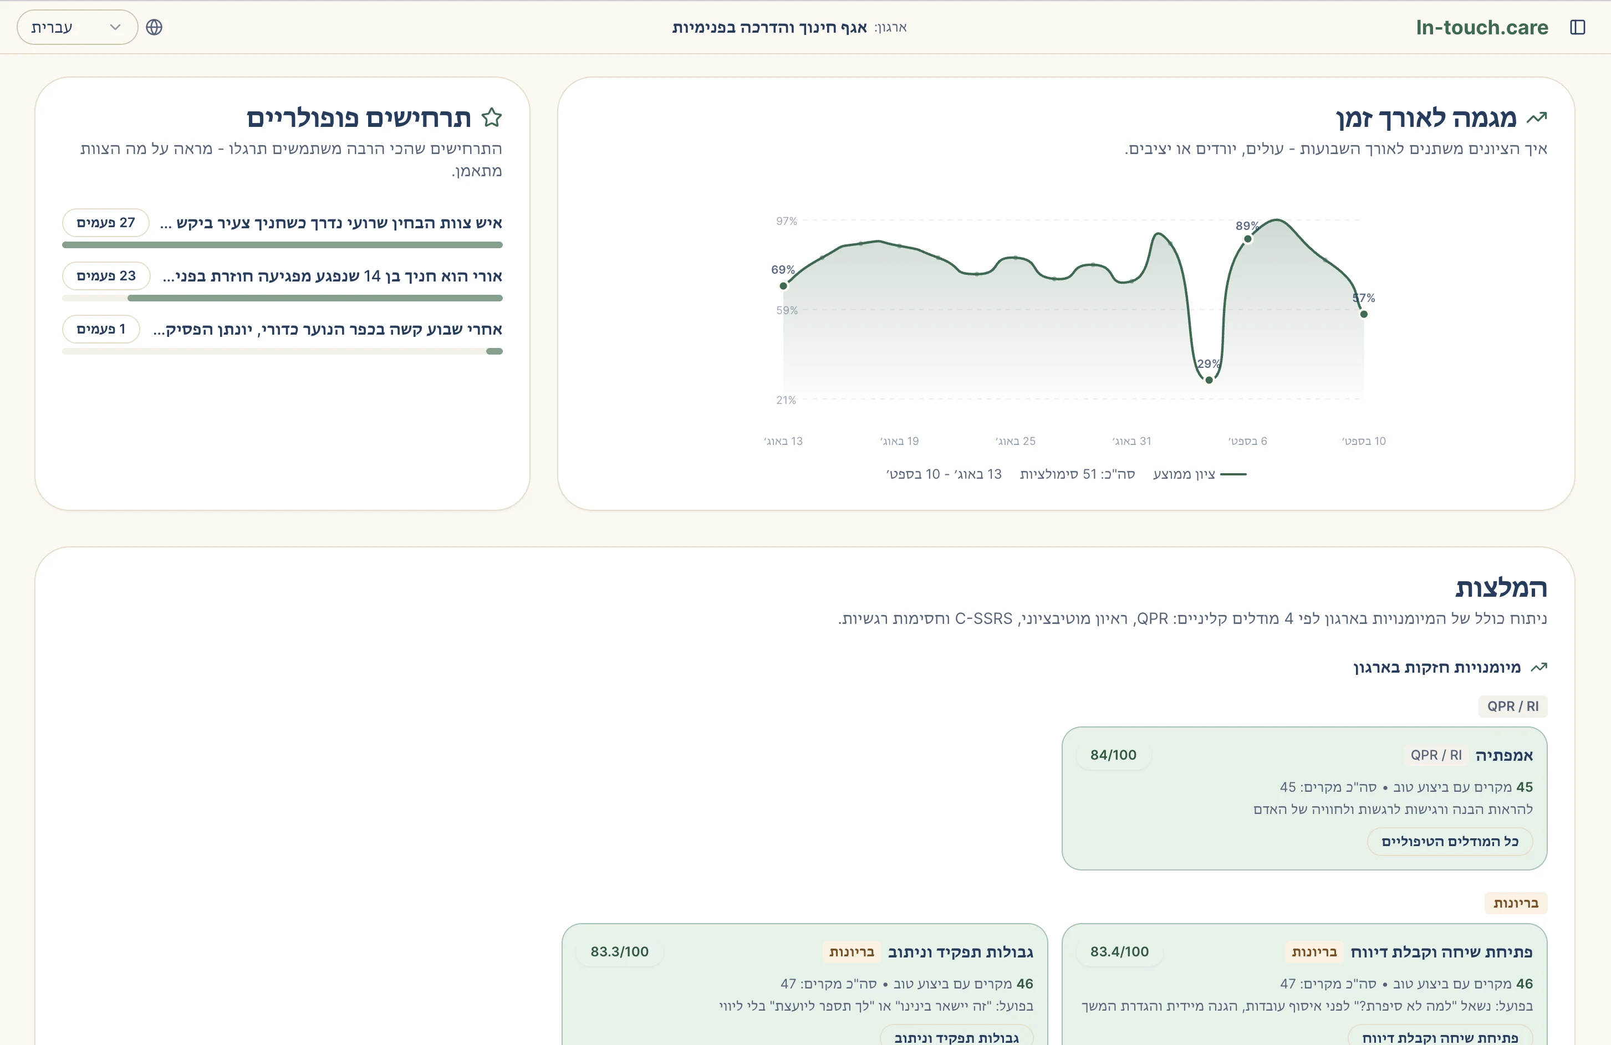Click the trend icon beside מגמה לאורך זמן
The image size is (1611, 1045).
1537,117
